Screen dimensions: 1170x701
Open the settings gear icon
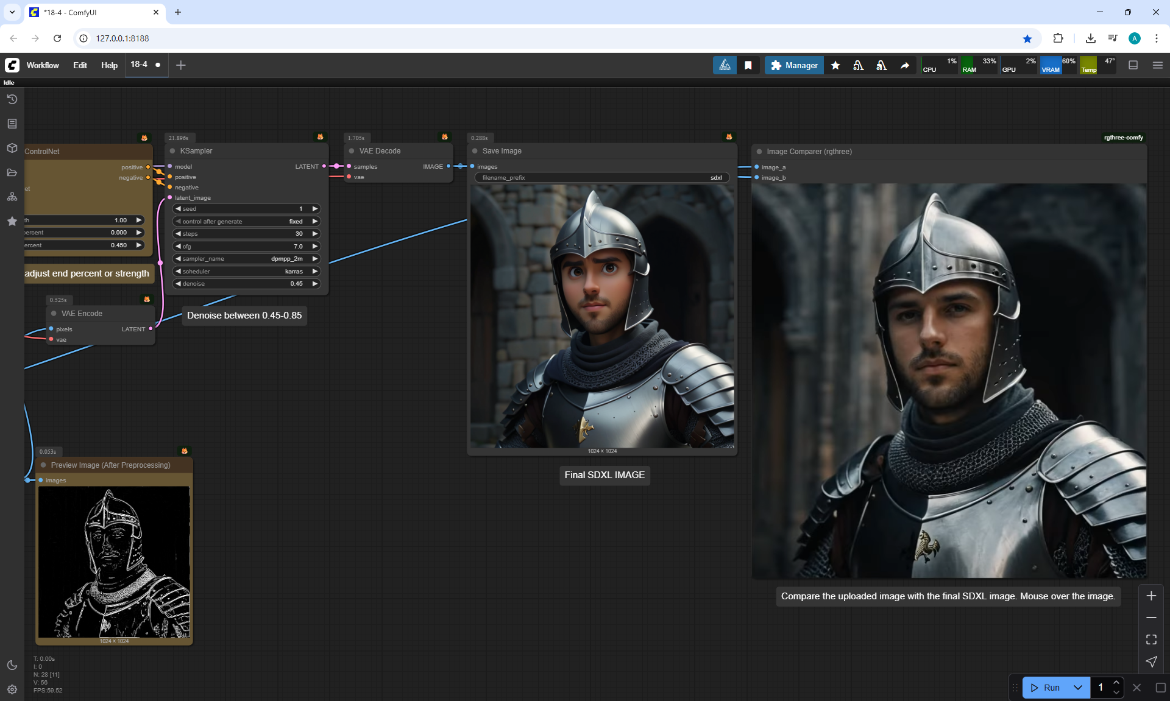coord(12,689)
